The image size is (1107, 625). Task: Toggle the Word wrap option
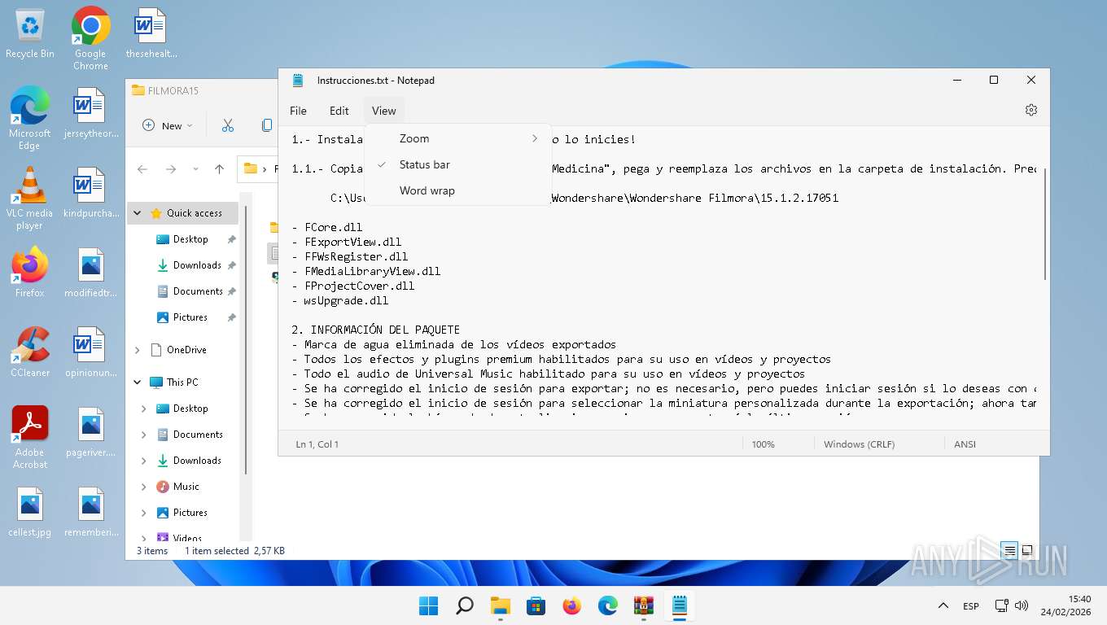coord(458,190)
